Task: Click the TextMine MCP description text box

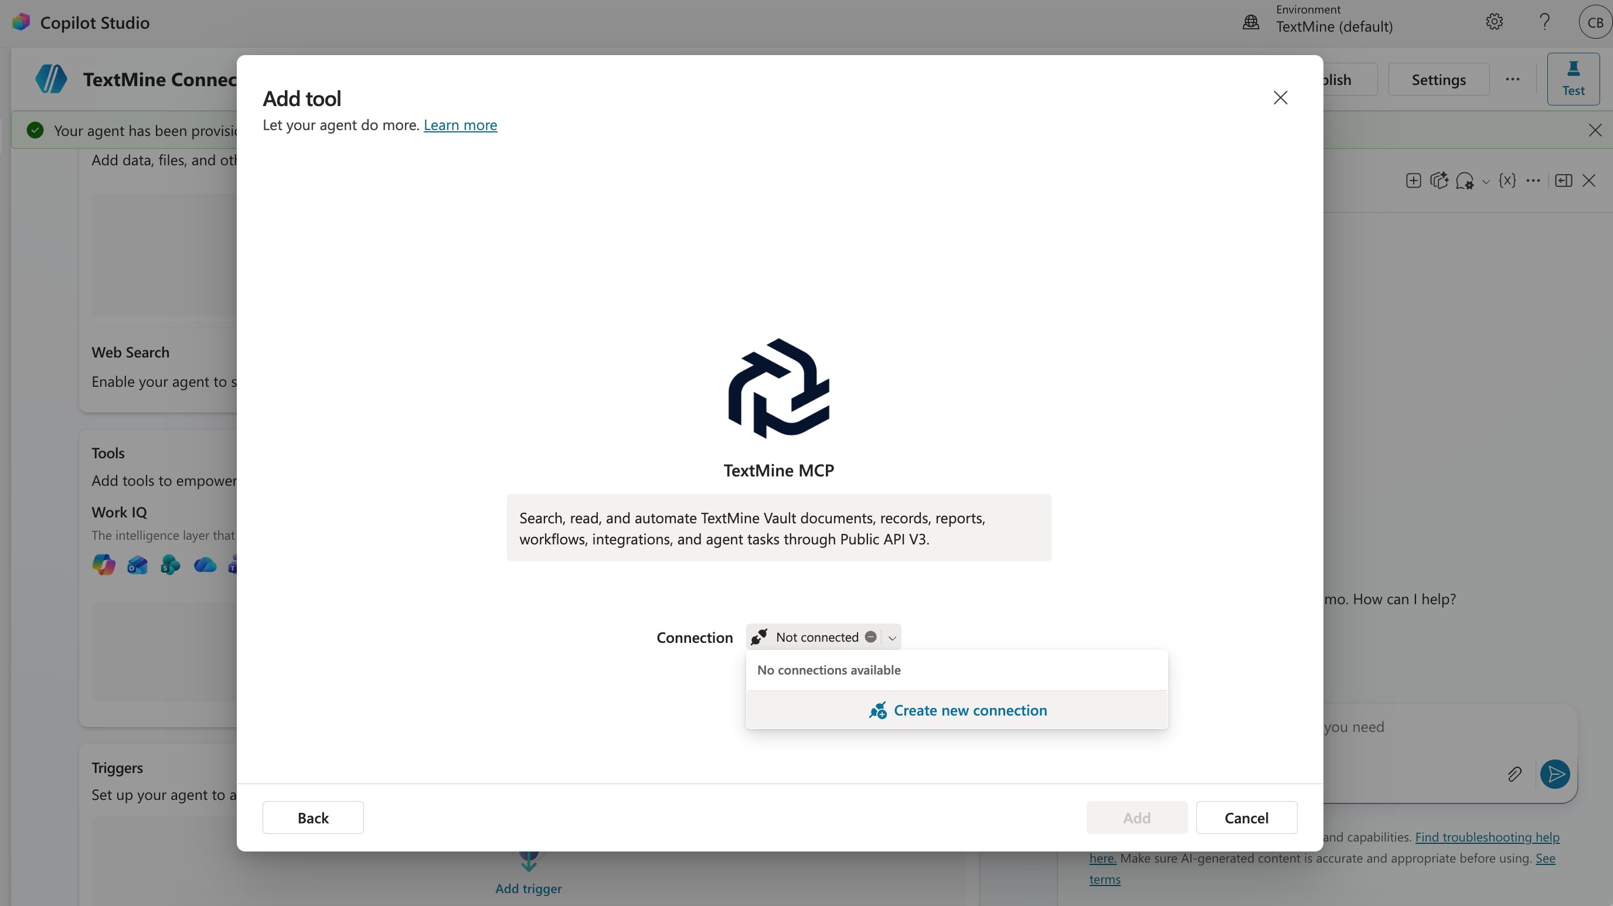Action: pyautogui.click(x=778, y=528)
